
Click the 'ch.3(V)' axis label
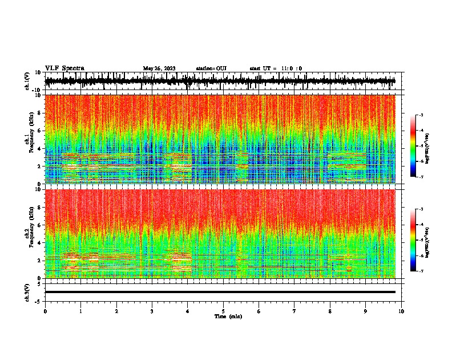pyautogui.click(x=27, y=293)
